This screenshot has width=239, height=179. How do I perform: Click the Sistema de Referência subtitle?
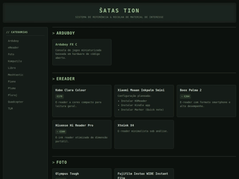click(x=119, y=17)
